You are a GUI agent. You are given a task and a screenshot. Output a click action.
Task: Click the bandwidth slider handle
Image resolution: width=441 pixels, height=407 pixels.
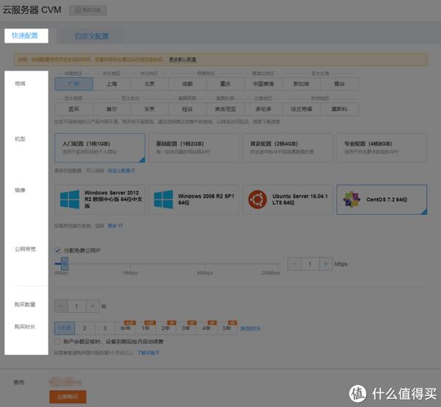(x=65, y=264)
